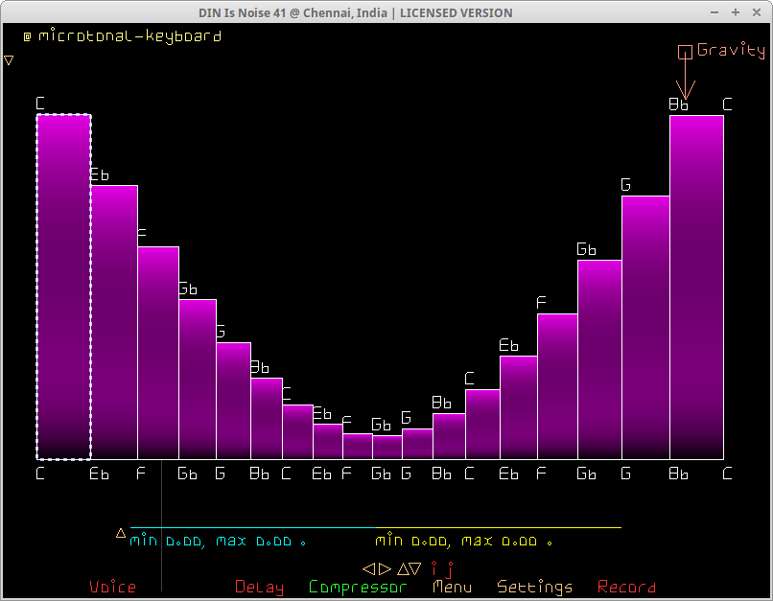Click the down triangle arrow next to i
Screen dimensions: 773x601
tap(415, 568)
